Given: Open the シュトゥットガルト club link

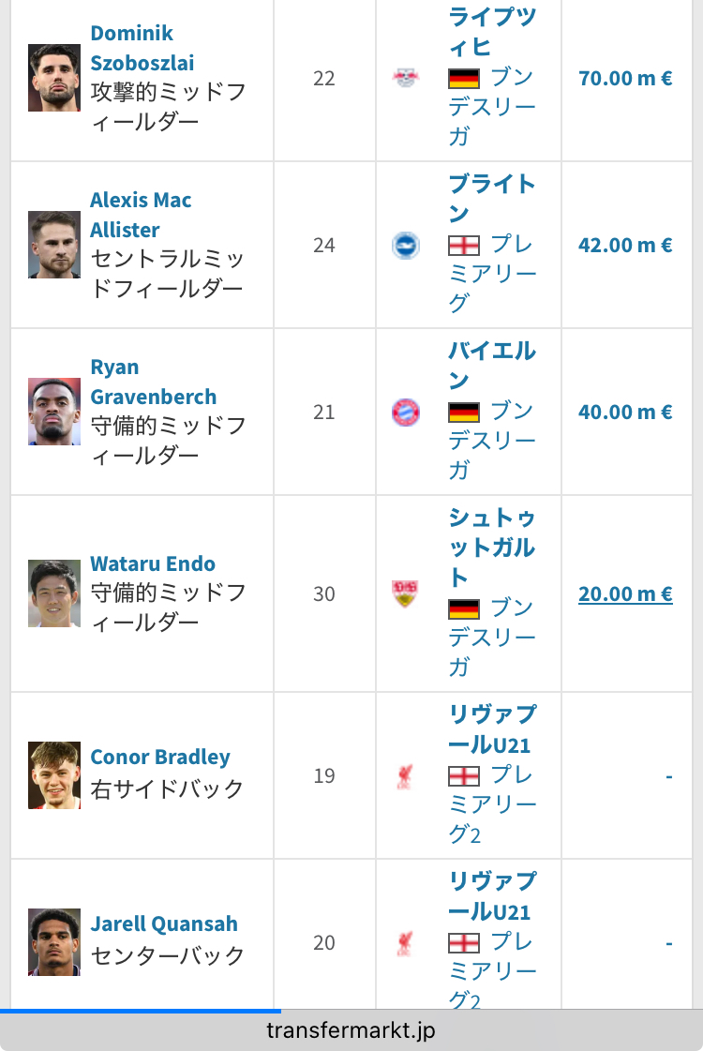Looking at the screenshot, I should click(492, 547).
